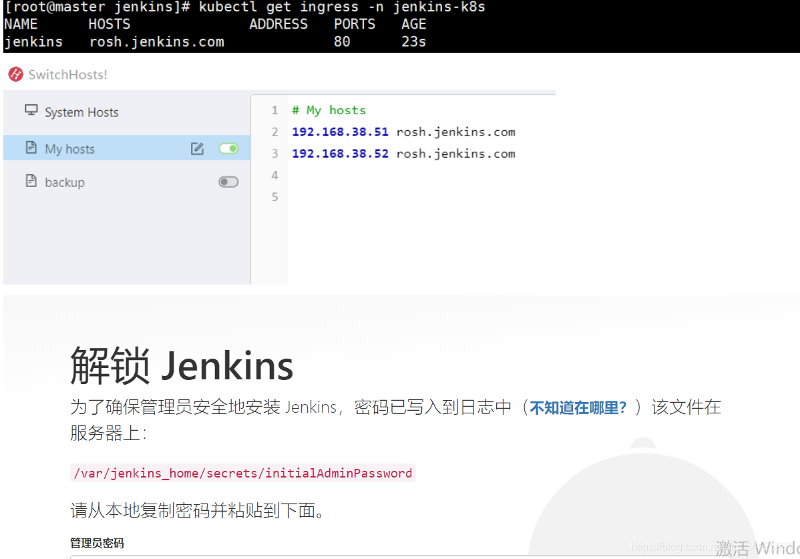Click the 管理员密码 label
The height and width of the screenshot is (559, 800).
click(x=97, y=543)
